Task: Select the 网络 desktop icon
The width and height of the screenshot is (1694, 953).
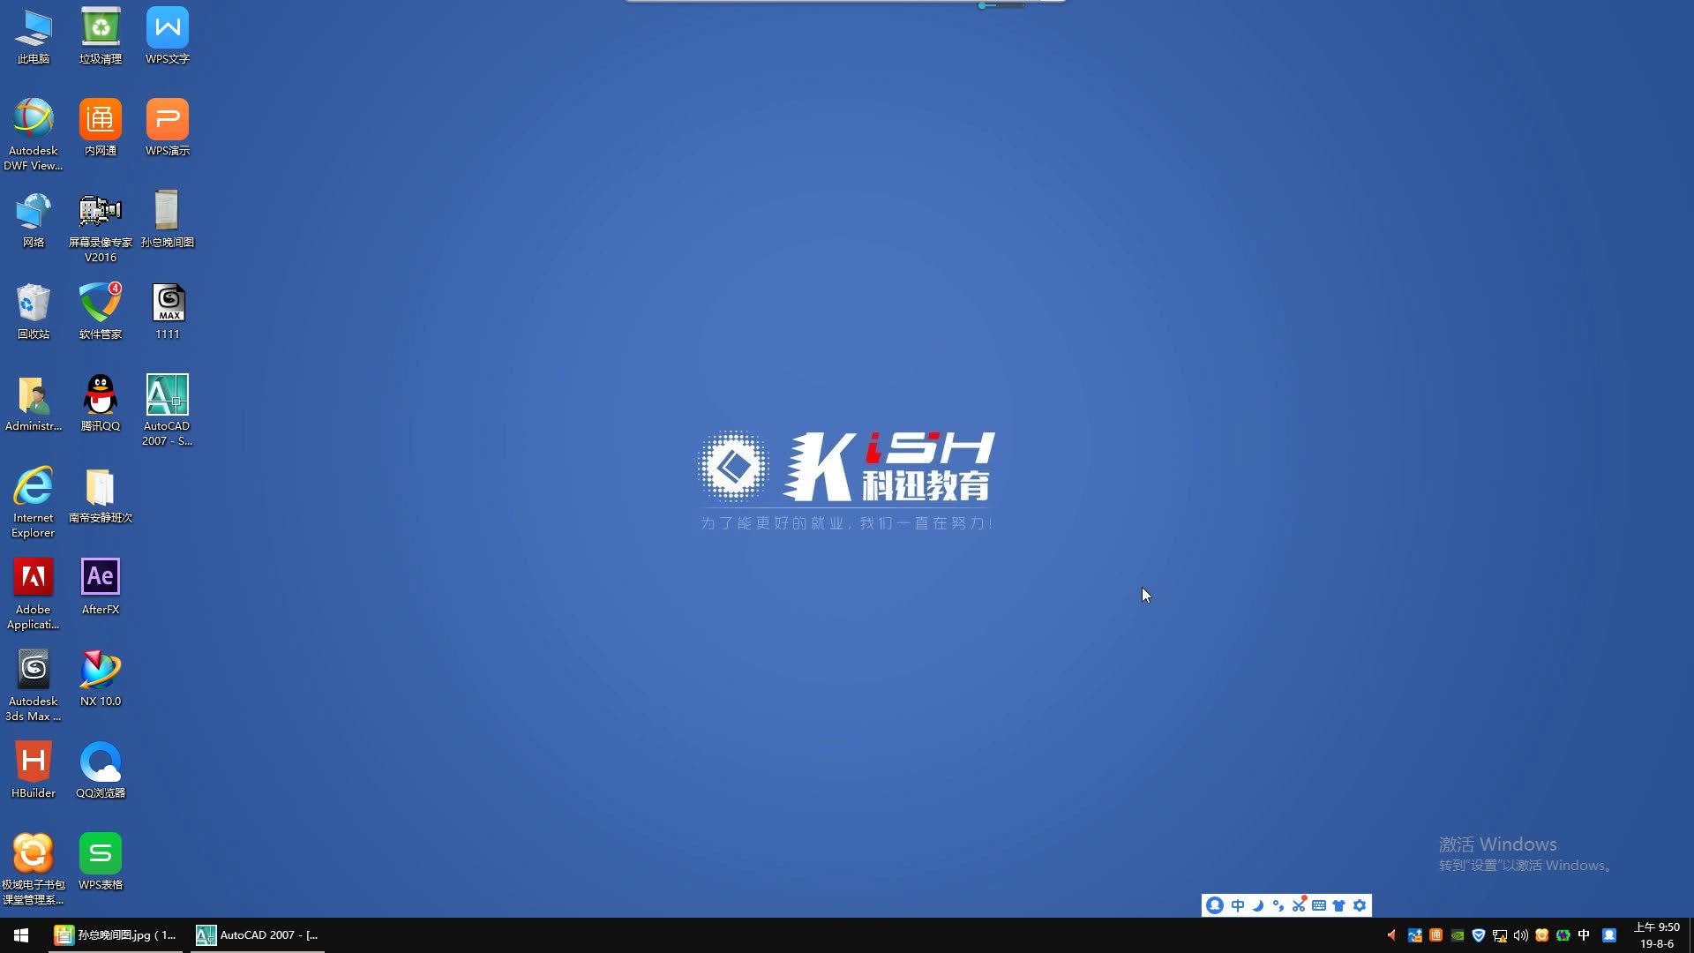Action: coord(34,220)
